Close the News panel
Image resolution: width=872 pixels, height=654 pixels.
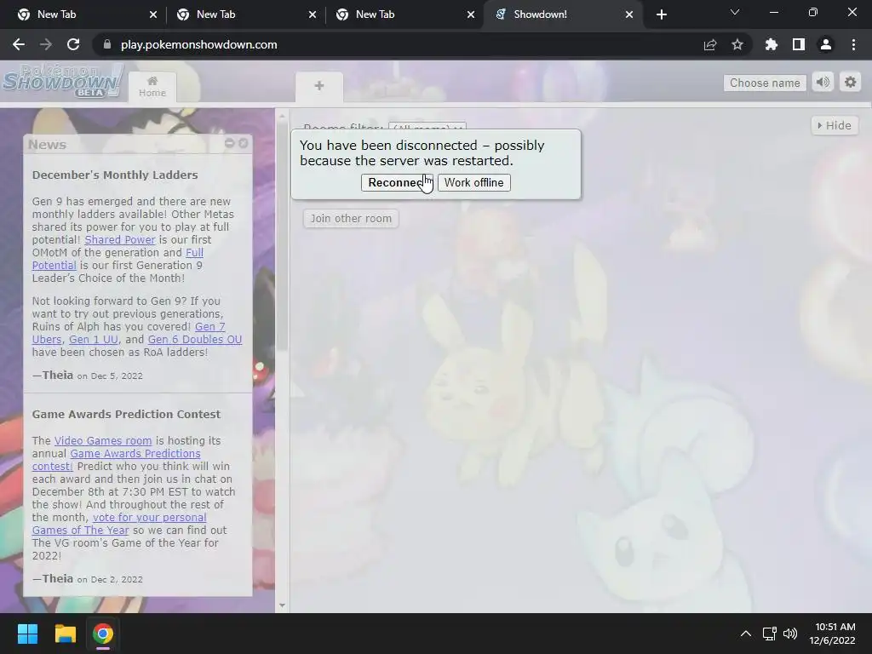[x=243, y=143]
